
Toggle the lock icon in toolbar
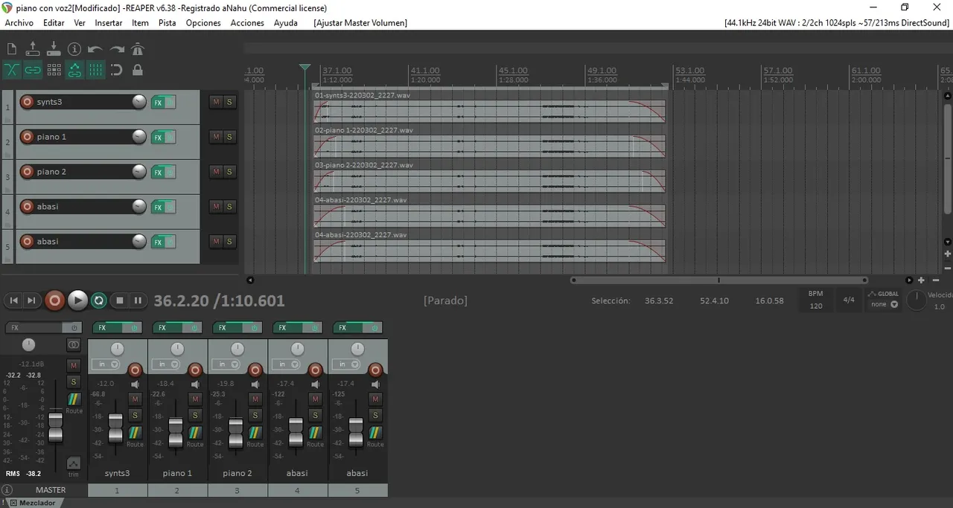pos(138,70)
